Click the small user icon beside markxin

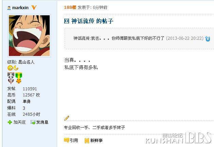(9, 8)
